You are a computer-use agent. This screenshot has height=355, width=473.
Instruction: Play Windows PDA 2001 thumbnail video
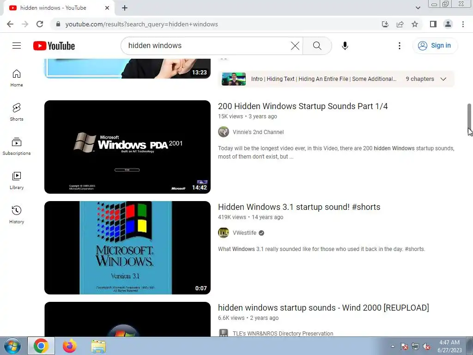pyautogui.click(x=127, y=147)
